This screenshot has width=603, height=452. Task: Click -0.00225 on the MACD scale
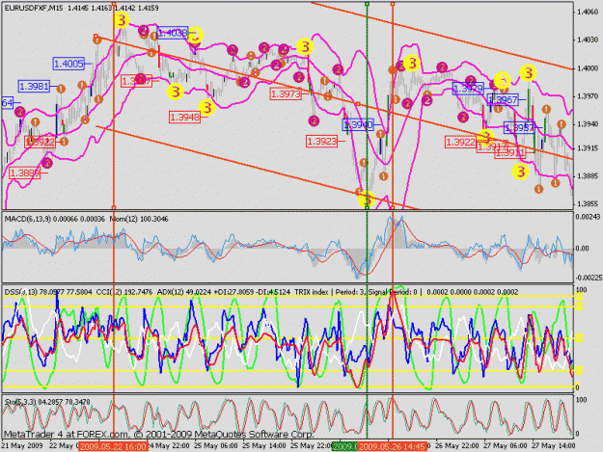(x=588, y=278)
